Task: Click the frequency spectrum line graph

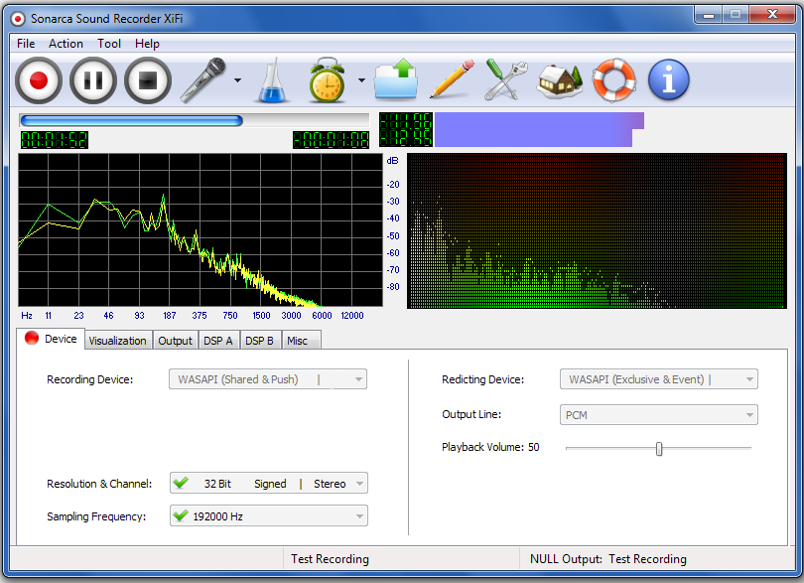Action: click(x=201, y=229)
